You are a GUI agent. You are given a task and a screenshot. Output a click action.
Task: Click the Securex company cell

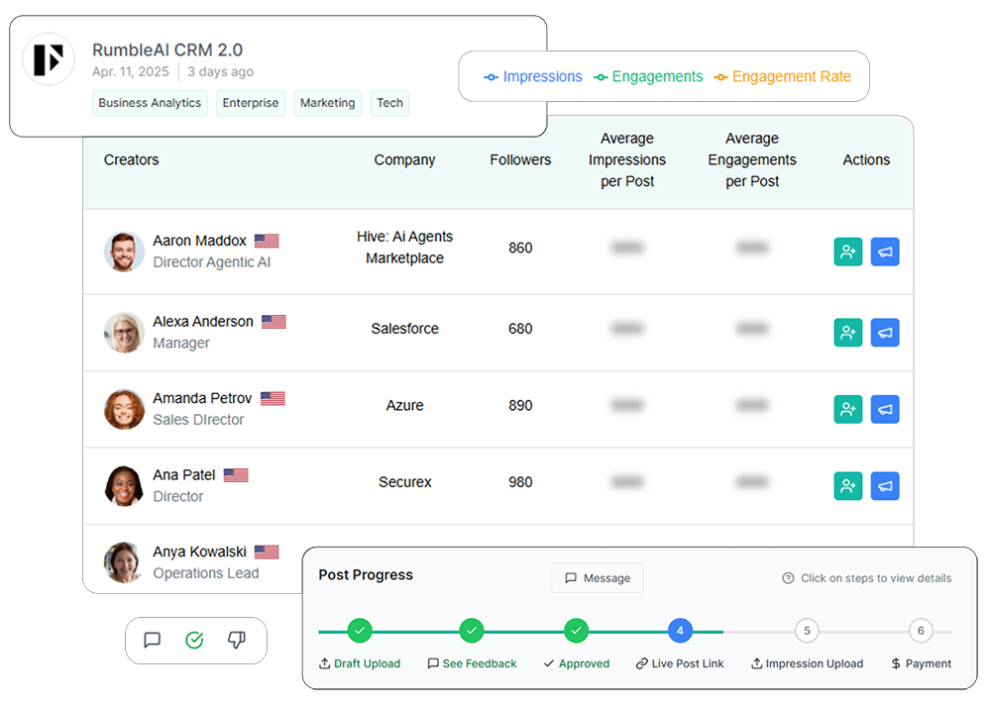tap(404, 482)
